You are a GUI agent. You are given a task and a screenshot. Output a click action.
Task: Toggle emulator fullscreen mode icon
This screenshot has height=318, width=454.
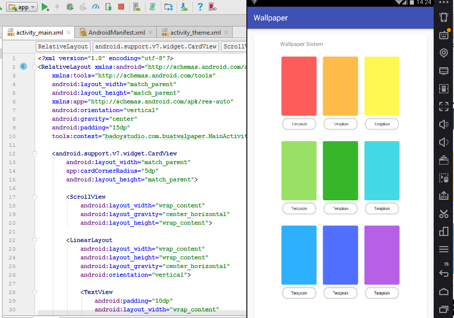click(443, 107)
